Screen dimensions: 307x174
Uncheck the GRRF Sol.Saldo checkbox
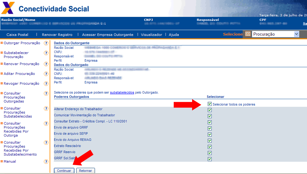(x=210, y=159)
